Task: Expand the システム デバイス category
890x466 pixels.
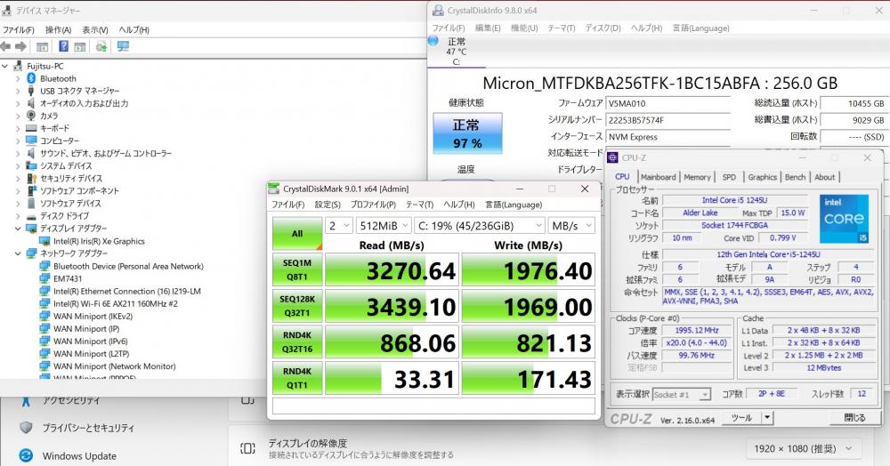Action: [18, 165]
